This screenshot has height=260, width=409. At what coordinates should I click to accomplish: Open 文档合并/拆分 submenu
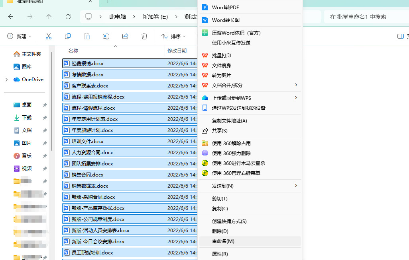pyautogui.click(x=250, y=85)
